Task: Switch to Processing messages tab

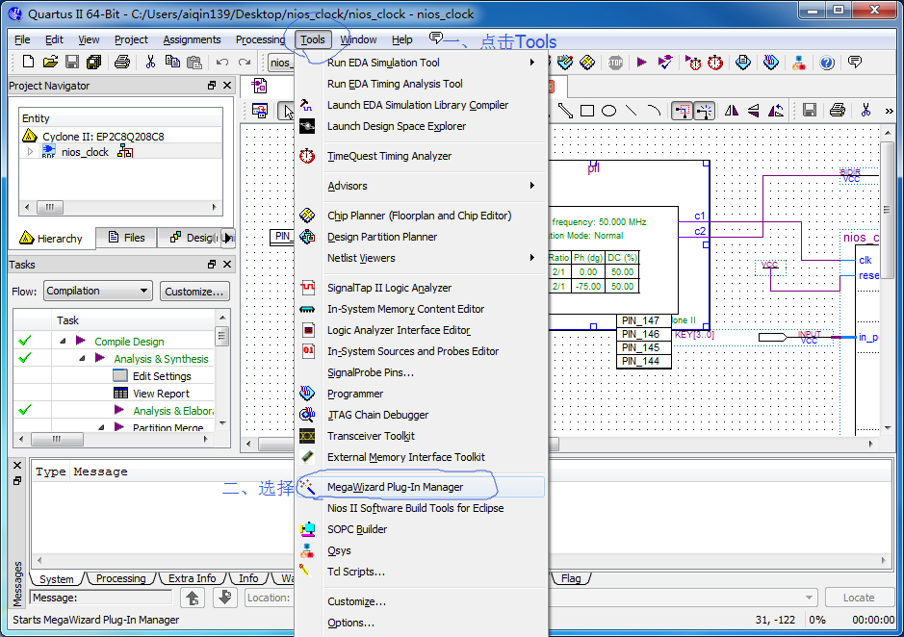Action: coord(120,578)
